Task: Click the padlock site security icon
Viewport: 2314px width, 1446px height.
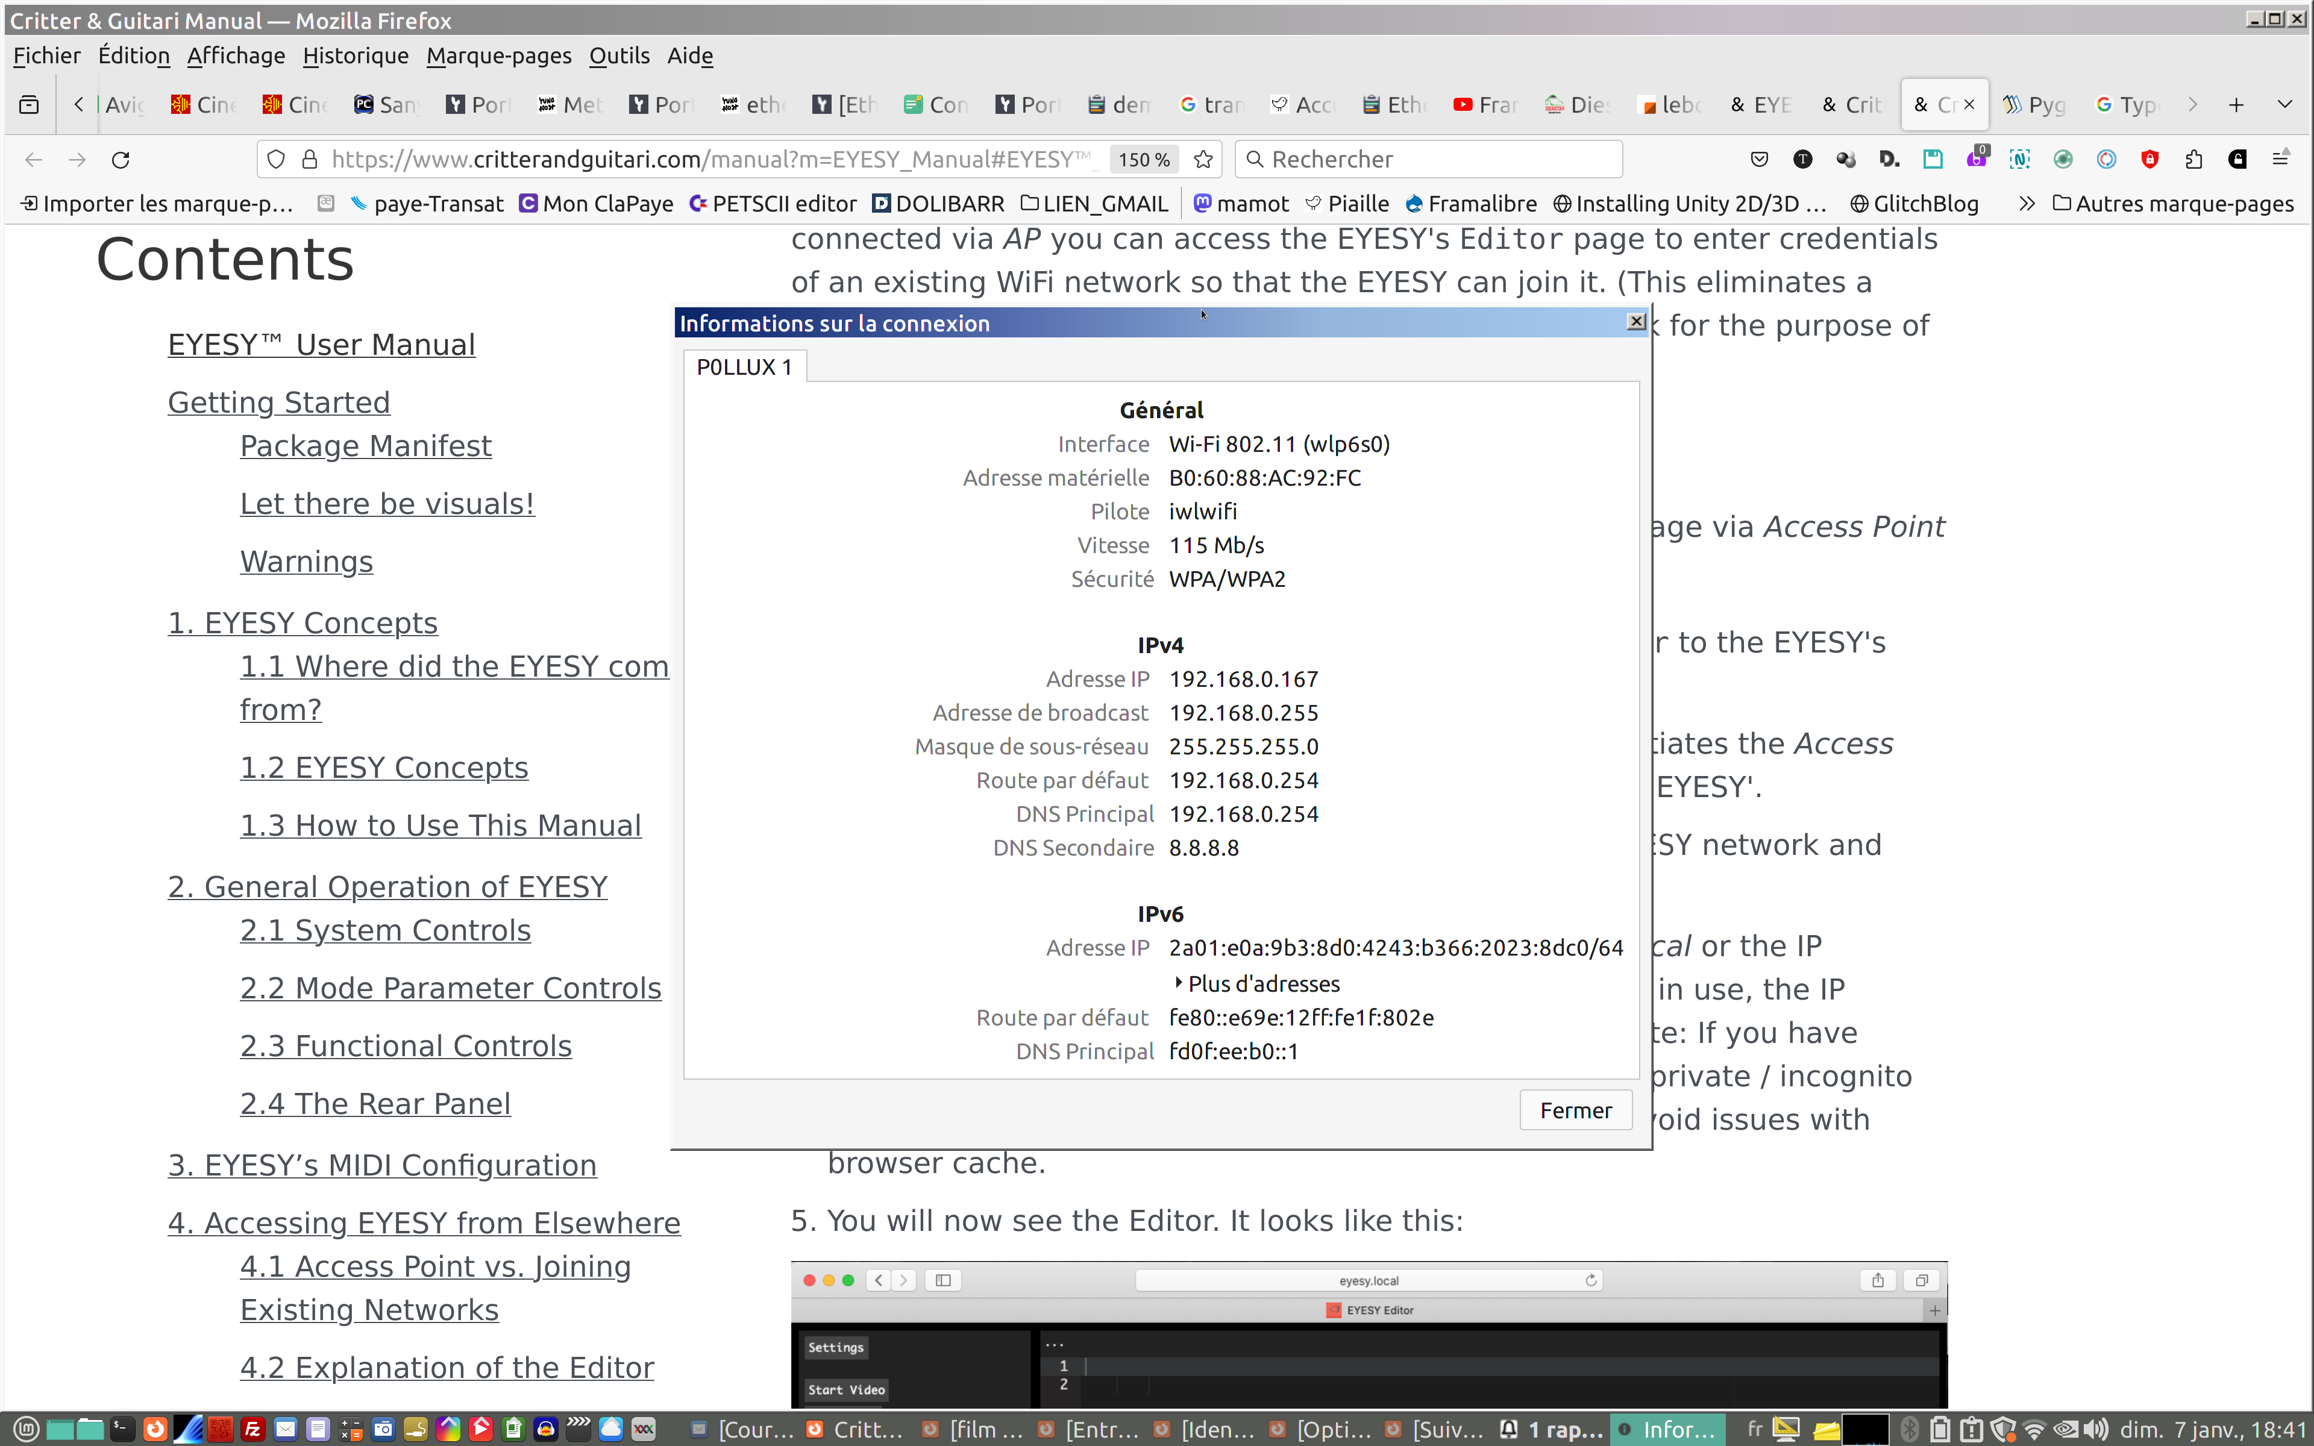Action: coord(309,160)
